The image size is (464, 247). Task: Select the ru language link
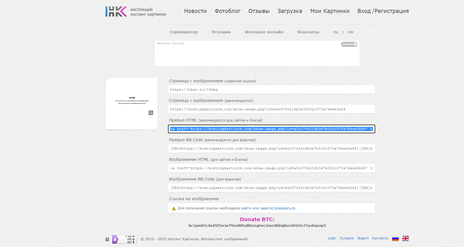point(336,32)
